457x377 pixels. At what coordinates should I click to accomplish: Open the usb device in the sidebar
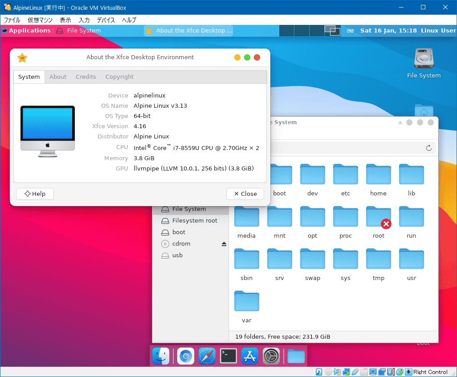[x=191, y=255]
